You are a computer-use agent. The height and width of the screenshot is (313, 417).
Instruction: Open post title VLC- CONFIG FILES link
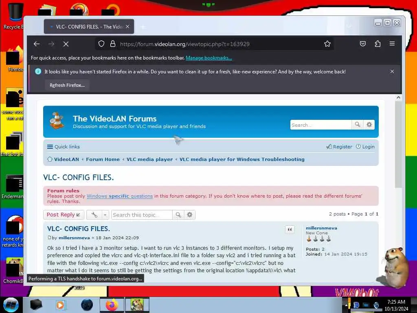click(79, 229)
